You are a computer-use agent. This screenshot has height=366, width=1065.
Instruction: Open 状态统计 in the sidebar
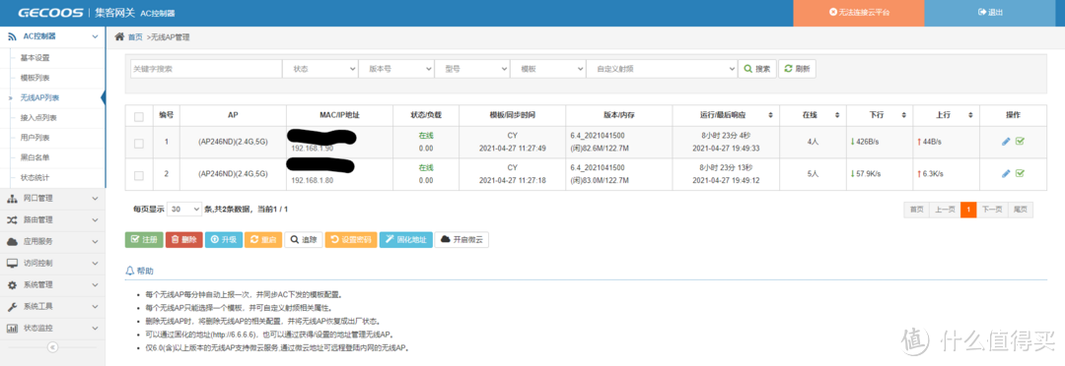click(35, 177)
